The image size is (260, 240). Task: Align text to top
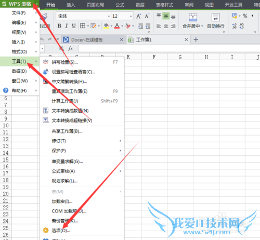click(x=159, y=16)
